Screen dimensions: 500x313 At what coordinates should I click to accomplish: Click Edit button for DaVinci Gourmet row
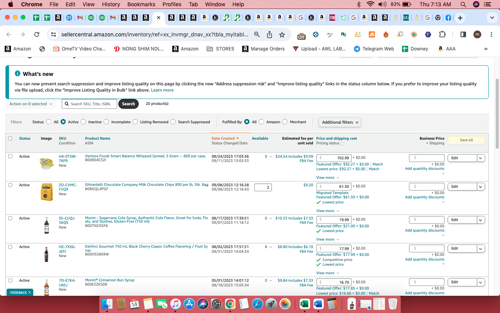[462, 248]
